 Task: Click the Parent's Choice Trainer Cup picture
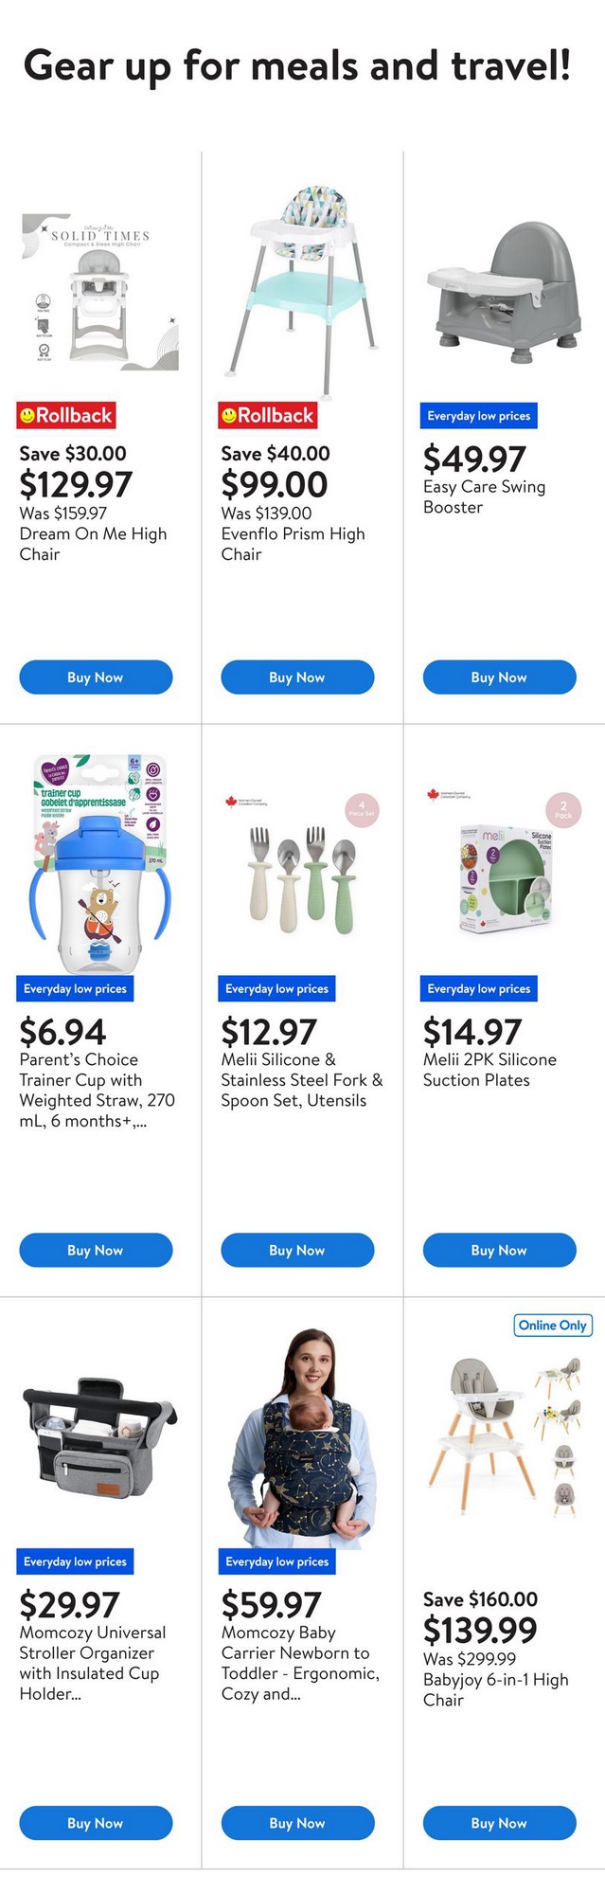point(100,862)
